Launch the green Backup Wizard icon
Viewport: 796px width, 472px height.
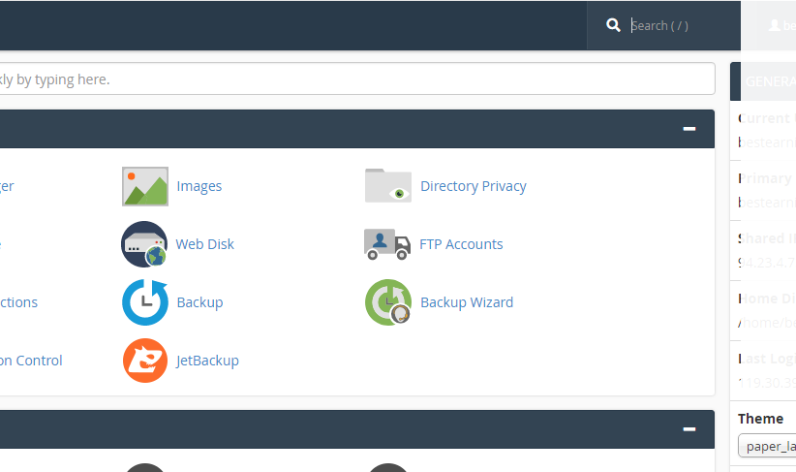click(387, 302)
